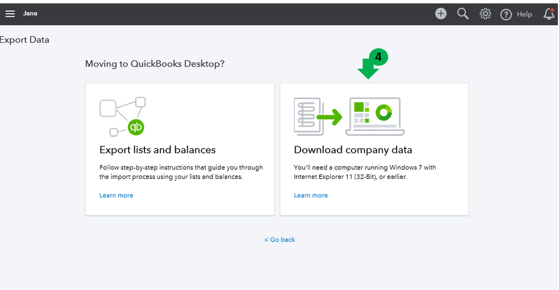Click the Help text label
The height and width of the screenshot is (290, 559).
524,15
